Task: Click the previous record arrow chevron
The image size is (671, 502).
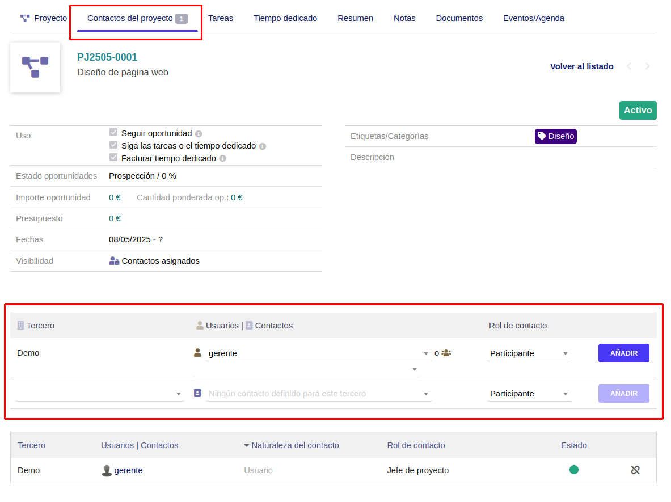Action: coord(628,66)
